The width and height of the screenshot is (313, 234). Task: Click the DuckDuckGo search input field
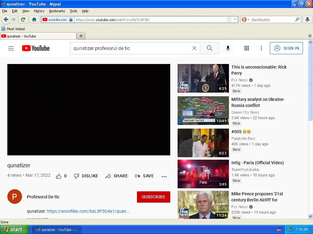[272, 19]
